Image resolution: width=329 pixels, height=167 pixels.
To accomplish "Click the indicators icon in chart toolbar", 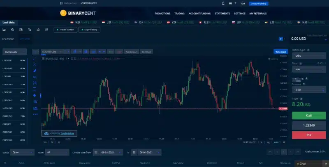I will (94, 52).
